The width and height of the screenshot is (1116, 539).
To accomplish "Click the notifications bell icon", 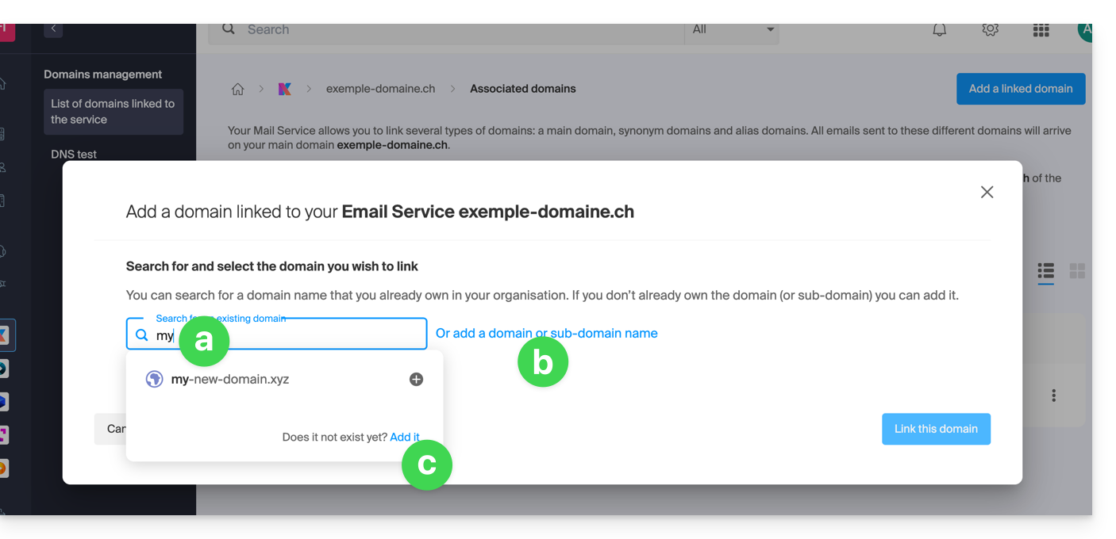I will [x=939, y=30].
